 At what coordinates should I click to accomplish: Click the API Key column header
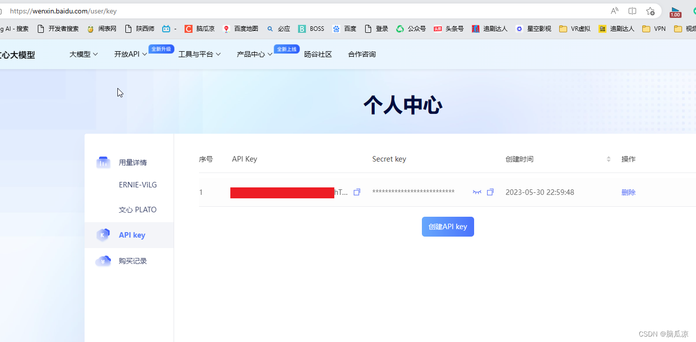(x=244, y=159)
